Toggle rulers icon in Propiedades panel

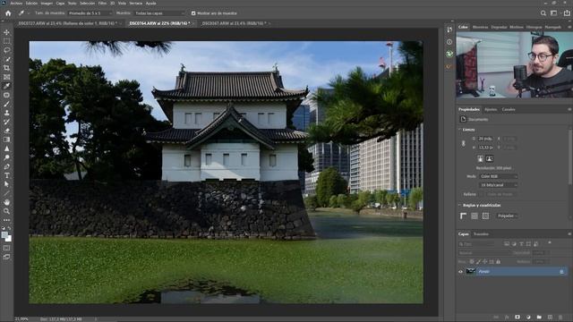(x=464, y=216)
